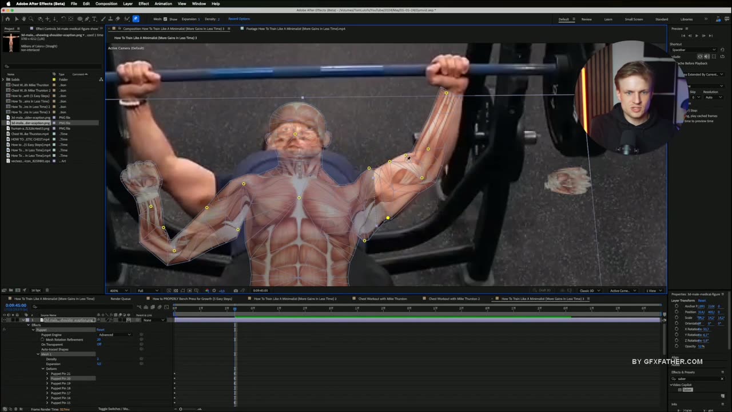Click Reset in Layer Transform properties

tap(702, 300)
